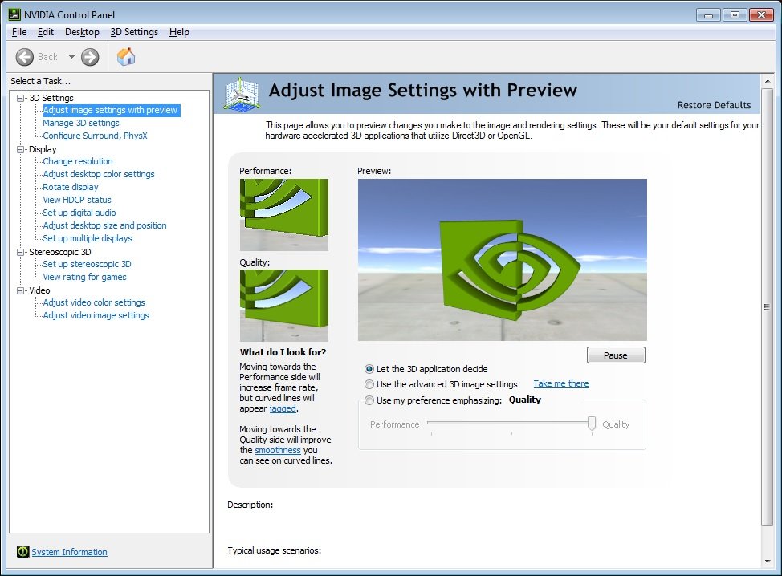The height and width of the screenshot is (576, 782).
Task: Click the vertical scrollbar up arrow
Action: tap(768, 81)
